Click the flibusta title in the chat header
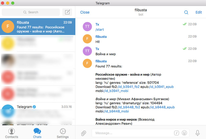 [x=141, y=10]
